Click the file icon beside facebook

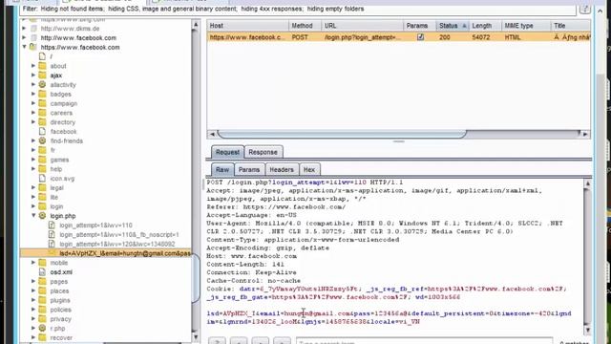pos(42,132)
